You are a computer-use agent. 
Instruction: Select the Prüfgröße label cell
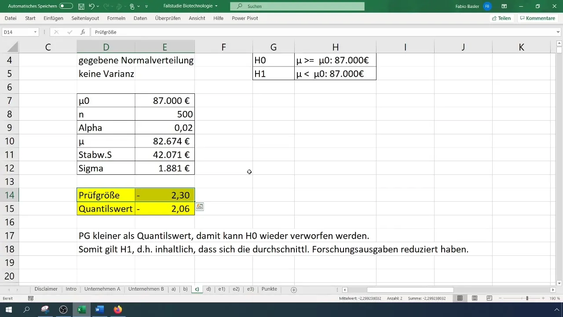[x=106, y=195]
